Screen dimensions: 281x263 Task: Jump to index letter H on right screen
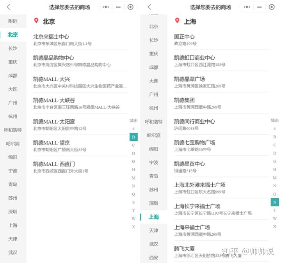pos(274,169)
